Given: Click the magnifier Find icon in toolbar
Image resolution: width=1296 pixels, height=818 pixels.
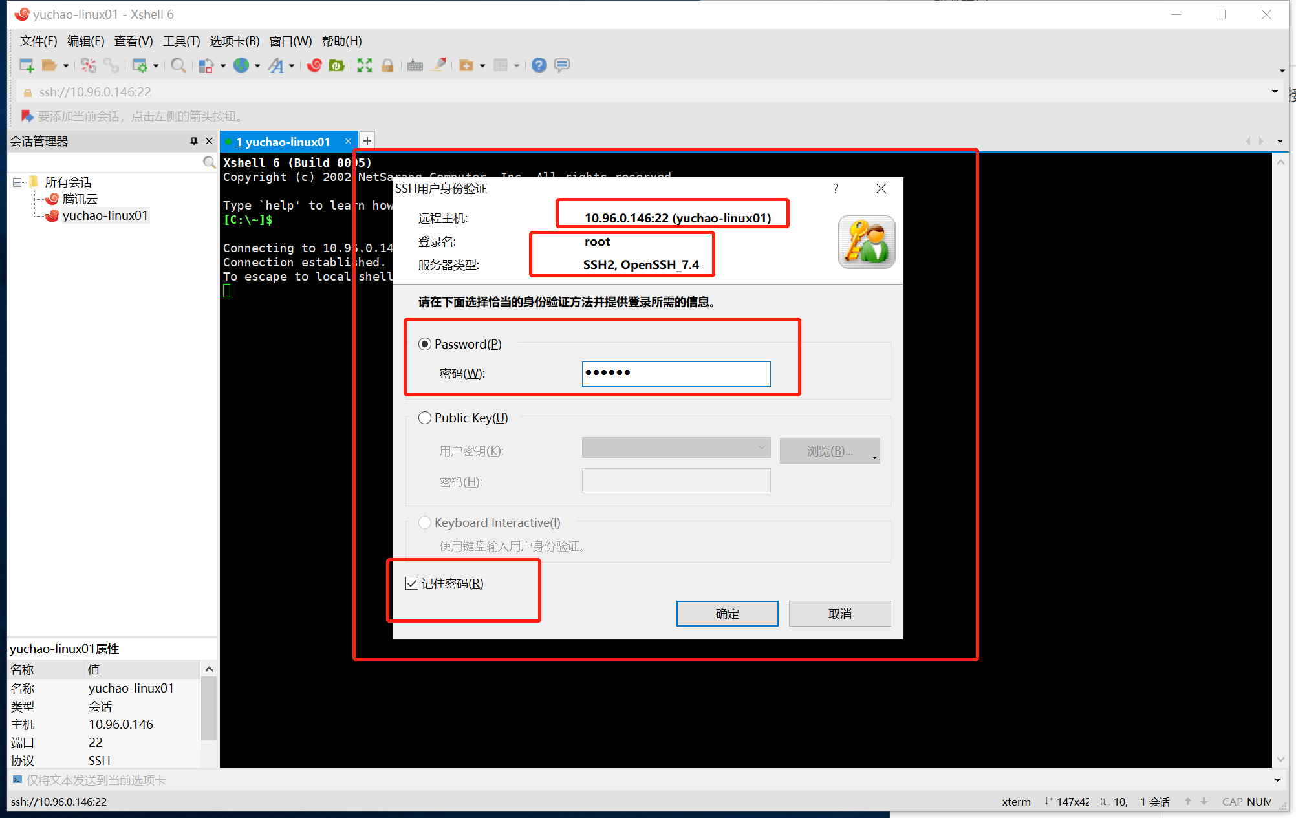Looking at the screenshot, I should [x=178, y=65].
